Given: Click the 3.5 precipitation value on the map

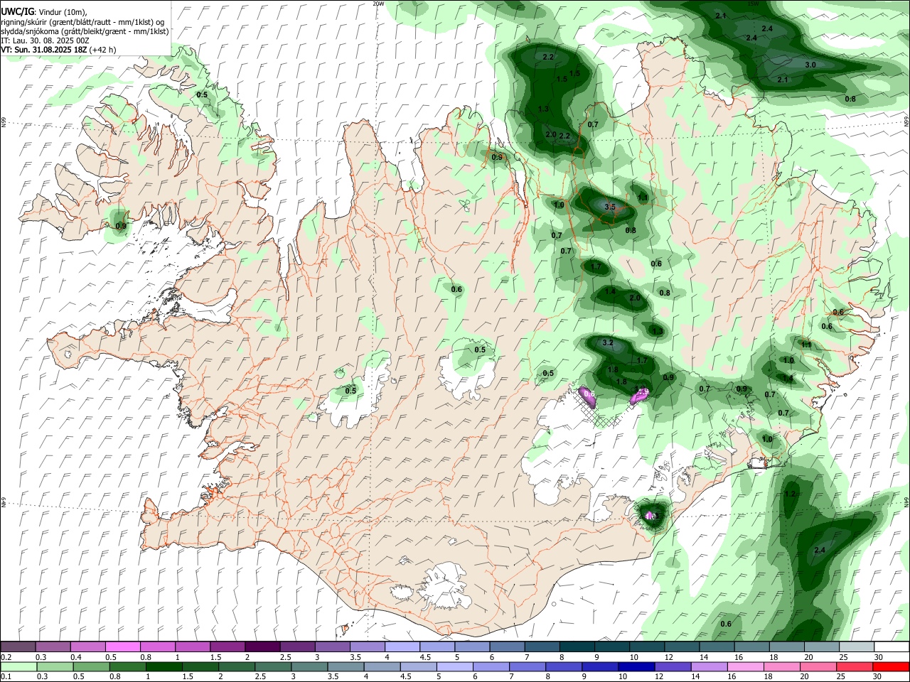Looking at the screenshot, I should (x=609, y=207).
